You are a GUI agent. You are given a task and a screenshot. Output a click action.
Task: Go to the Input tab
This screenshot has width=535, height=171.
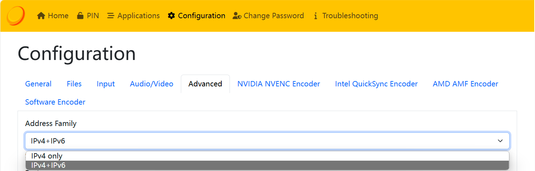pyautogui.click(x=106, y=84)
